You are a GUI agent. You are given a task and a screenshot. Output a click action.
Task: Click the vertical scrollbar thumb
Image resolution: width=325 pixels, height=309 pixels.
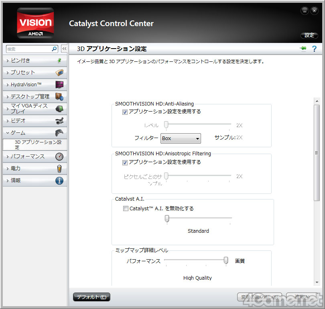317,153
